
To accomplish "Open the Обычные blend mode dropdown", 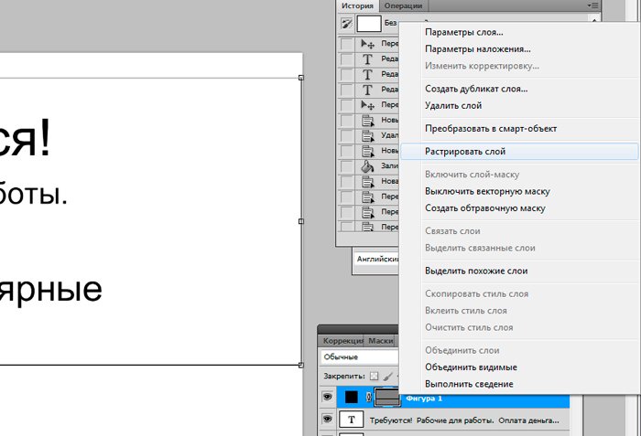I will pos(359,356).
